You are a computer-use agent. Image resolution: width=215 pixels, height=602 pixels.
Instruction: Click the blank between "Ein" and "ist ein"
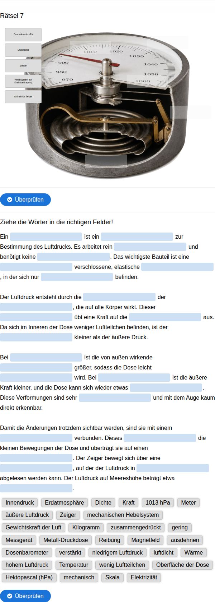[46, 236]
